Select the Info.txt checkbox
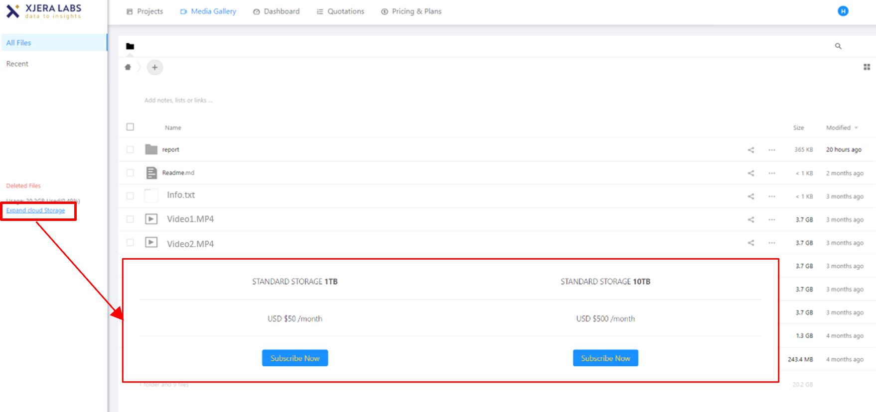This screenshot has width=876, height=412. pos(130,196)
